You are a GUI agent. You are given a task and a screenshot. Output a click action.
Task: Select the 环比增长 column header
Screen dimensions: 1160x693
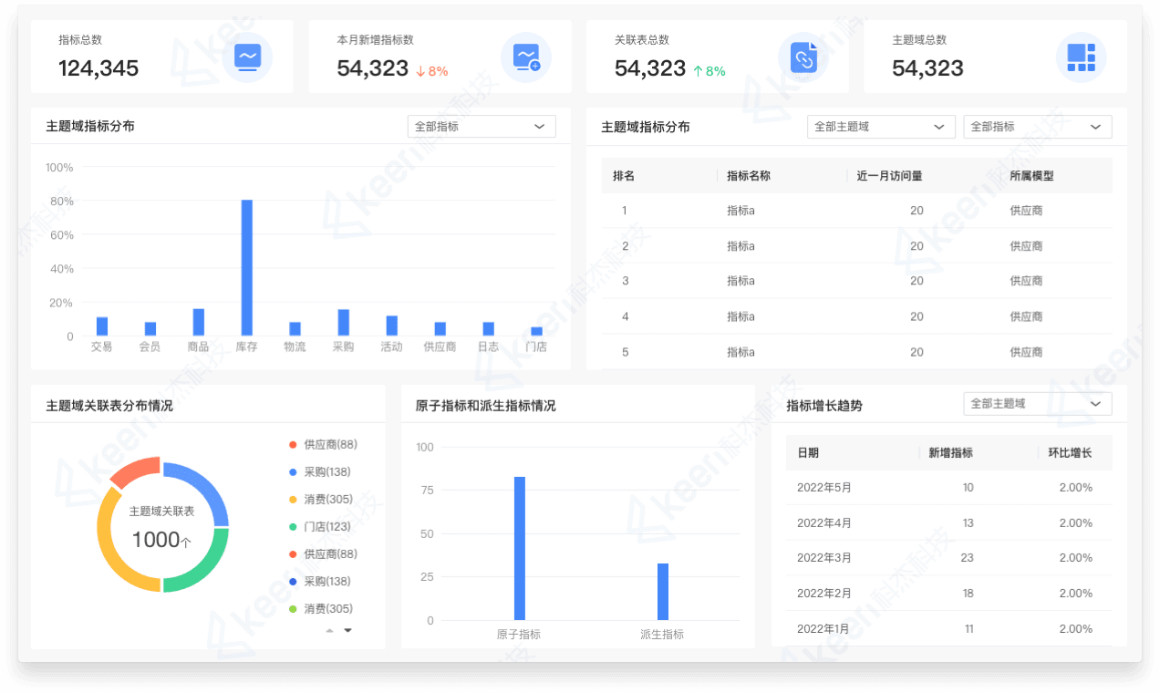click(1069, 452)
